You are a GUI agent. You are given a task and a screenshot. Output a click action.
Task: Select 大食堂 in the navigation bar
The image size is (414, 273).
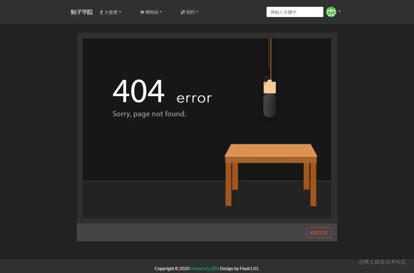point(111,12)
